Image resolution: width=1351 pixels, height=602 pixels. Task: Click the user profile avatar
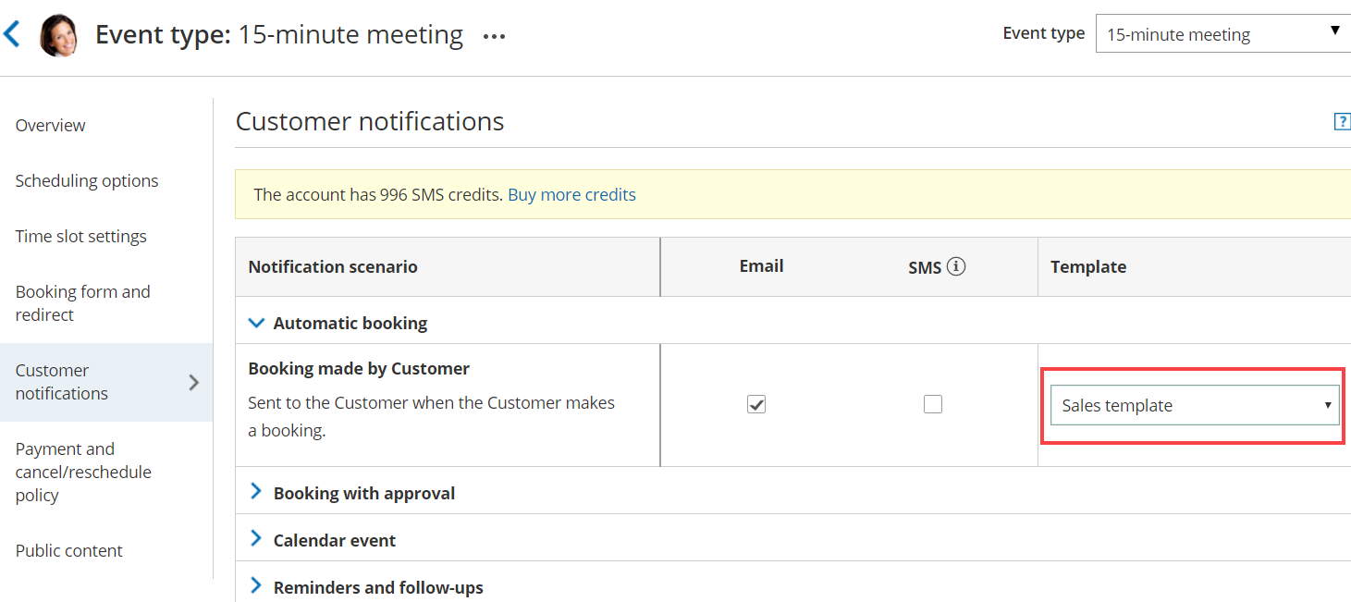click(x=58, y=36)
